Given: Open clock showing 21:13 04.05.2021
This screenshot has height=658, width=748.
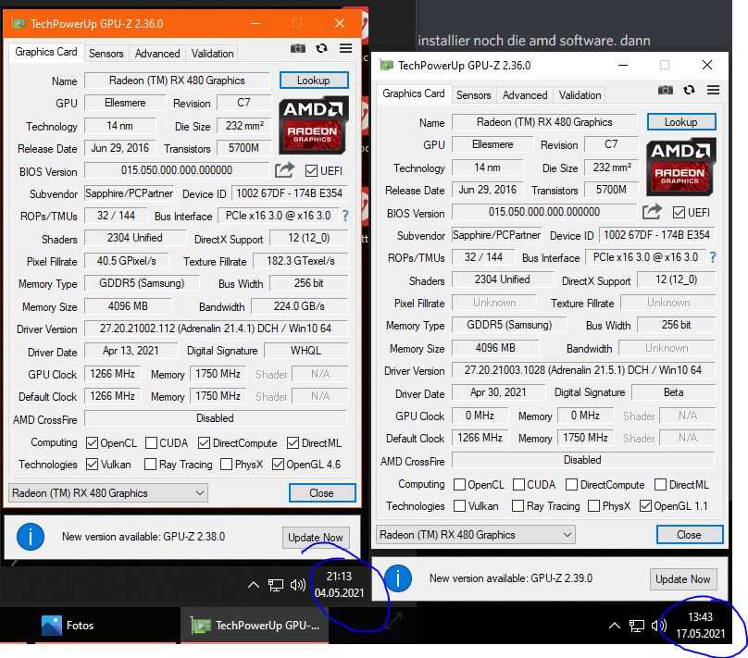Looking at the screenshot, I should click(x=339, y=585).
